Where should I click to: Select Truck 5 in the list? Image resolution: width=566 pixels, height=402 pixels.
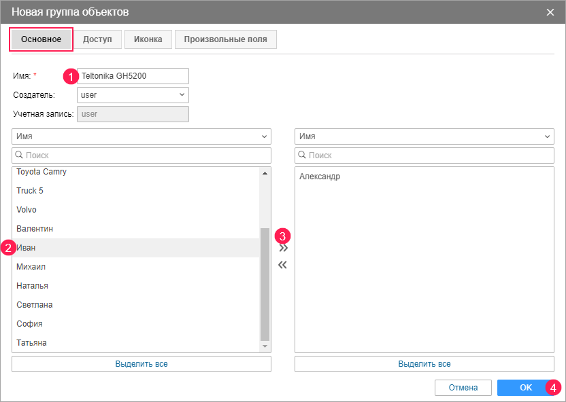[x=136, y=191]
